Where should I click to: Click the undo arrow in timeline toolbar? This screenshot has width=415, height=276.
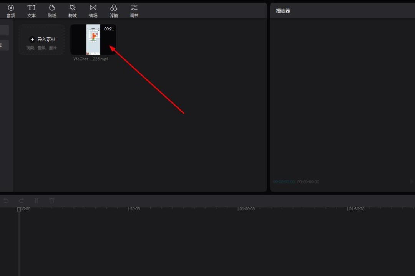[6, 201]
